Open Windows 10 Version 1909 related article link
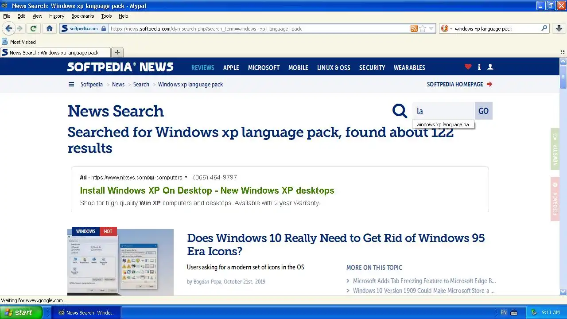 424,291
